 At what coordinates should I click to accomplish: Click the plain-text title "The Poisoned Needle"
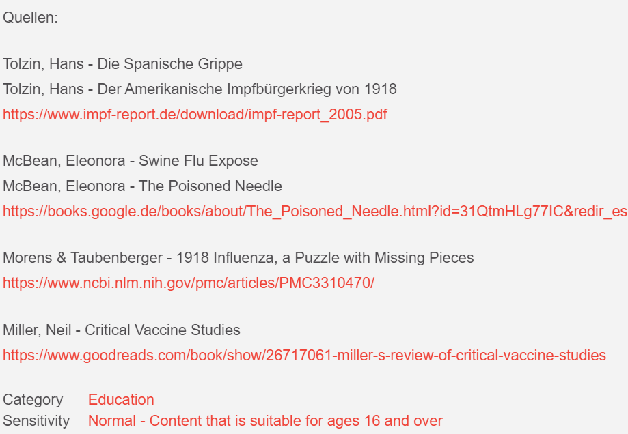click(210, 186)
